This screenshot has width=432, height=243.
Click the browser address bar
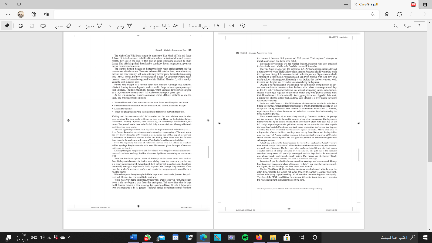pos(216,14)
